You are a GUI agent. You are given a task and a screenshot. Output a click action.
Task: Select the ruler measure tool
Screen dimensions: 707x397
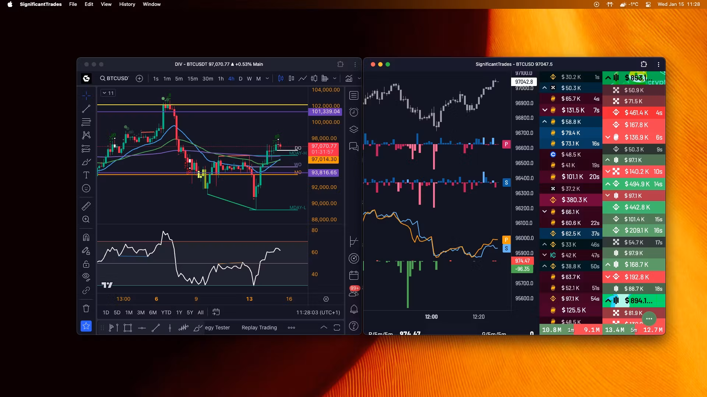pos(86,206)
